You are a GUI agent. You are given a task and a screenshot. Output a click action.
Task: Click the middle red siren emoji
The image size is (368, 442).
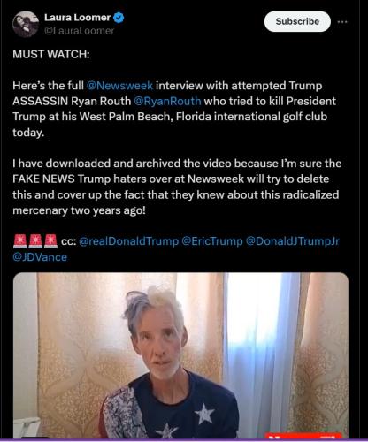coord(35,240)
